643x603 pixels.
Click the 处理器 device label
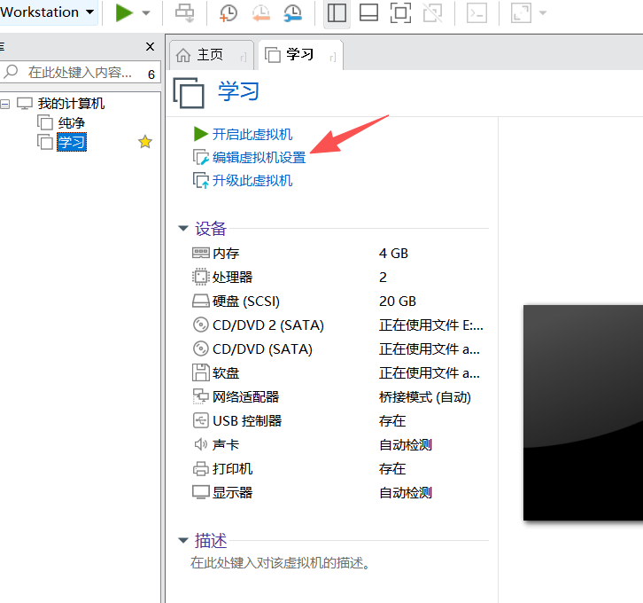[232, 277]
